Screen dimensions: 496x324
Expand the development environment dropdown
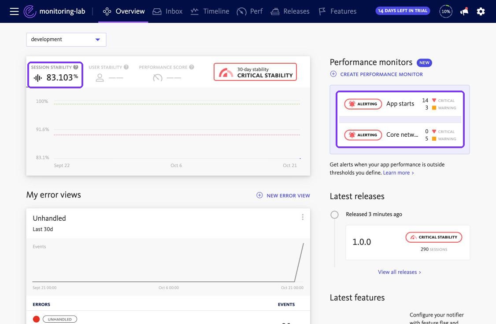coord(66,40)
